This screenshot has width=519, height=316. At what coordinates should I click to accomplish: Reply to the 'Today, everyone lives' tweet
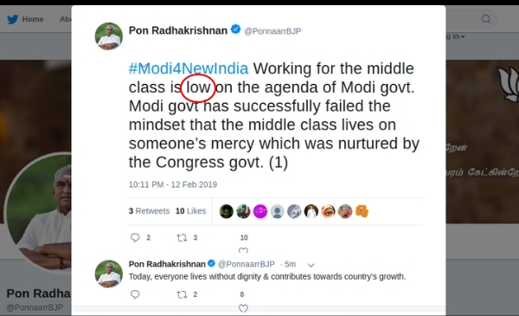click(135, 294)
